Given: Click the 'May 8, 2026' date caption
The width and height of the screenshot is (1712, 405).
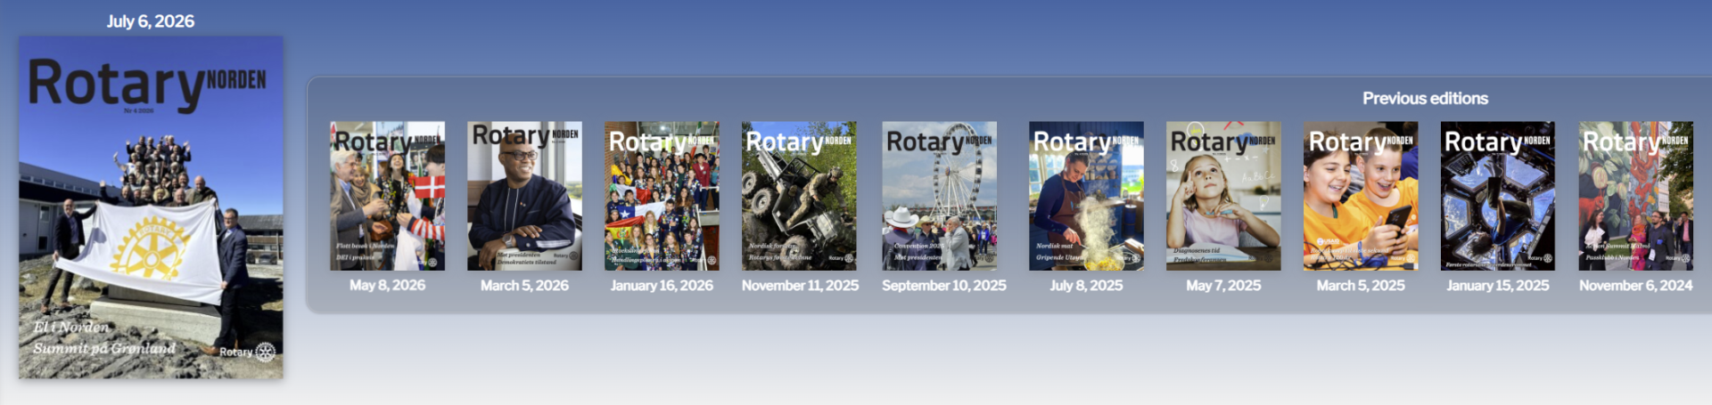Looking at the screenshot, I should tap(387, 286).
